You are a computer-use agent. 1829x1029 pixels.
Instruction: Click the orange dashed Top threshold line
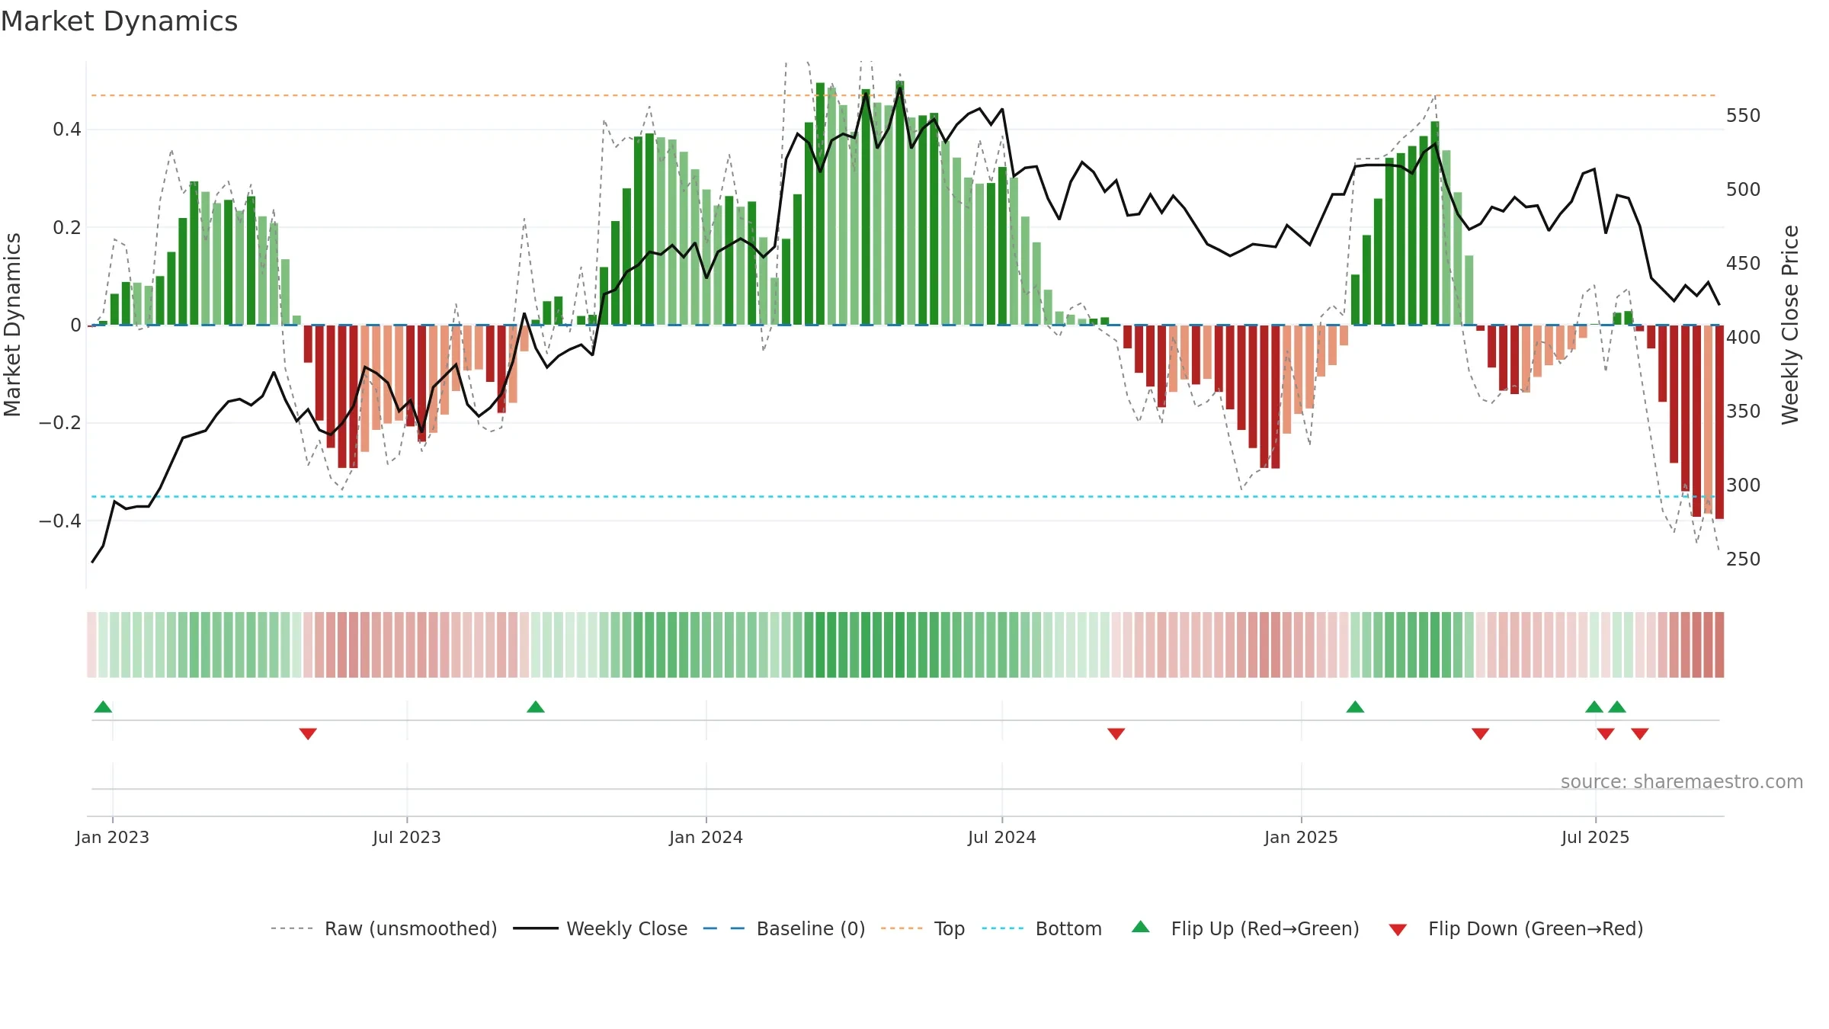click(x=904, y=95)
